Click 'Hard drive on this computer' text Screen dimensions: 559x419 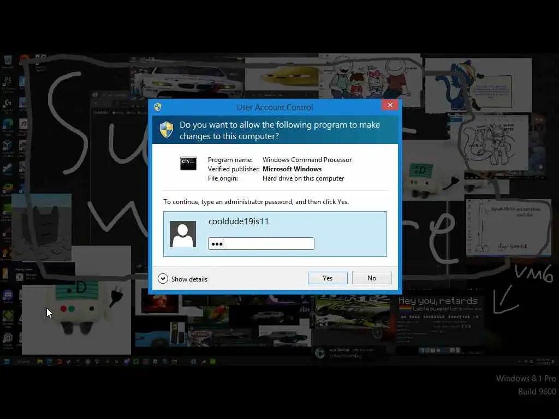303,178
